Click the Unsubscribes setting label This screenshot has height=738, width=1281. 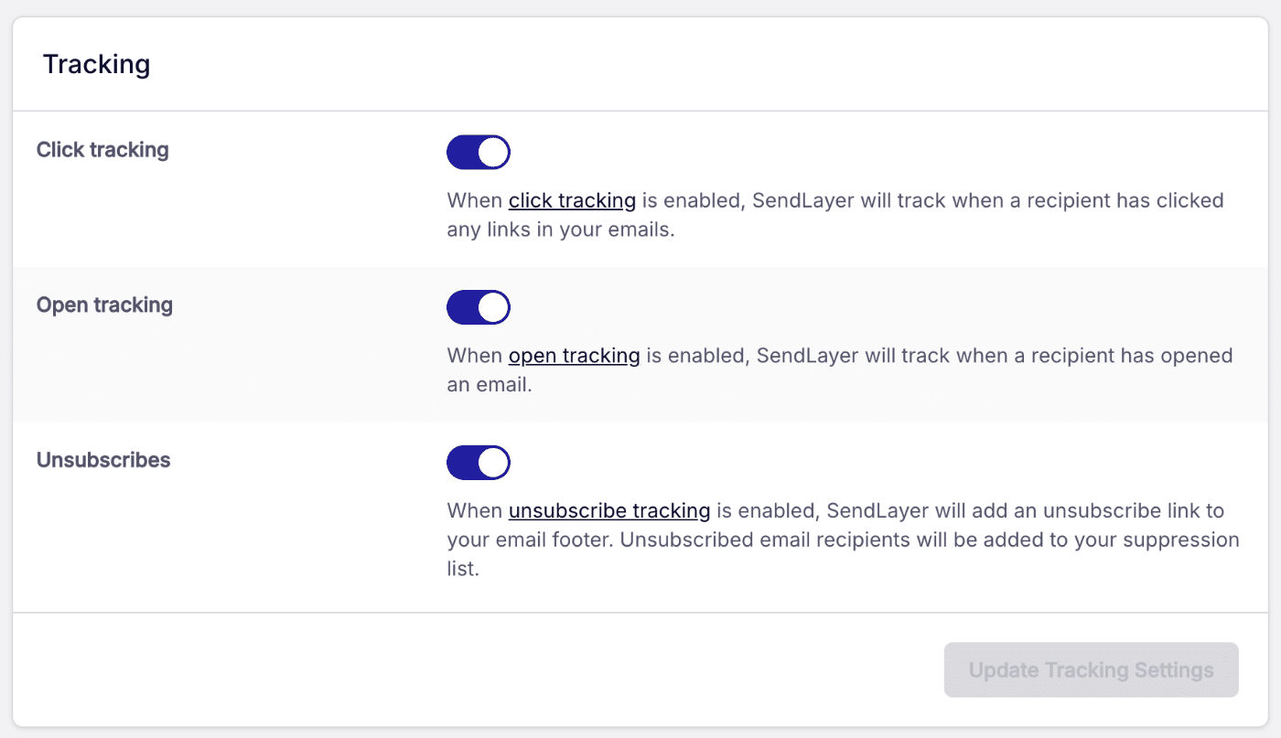click(102, 460)
